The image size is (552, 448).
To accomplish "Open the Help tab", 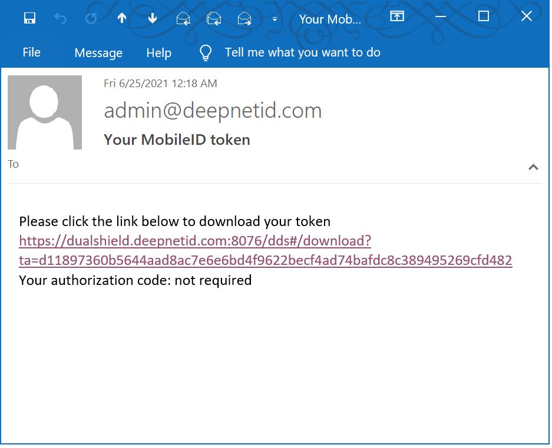I will [x=158, y=53].
